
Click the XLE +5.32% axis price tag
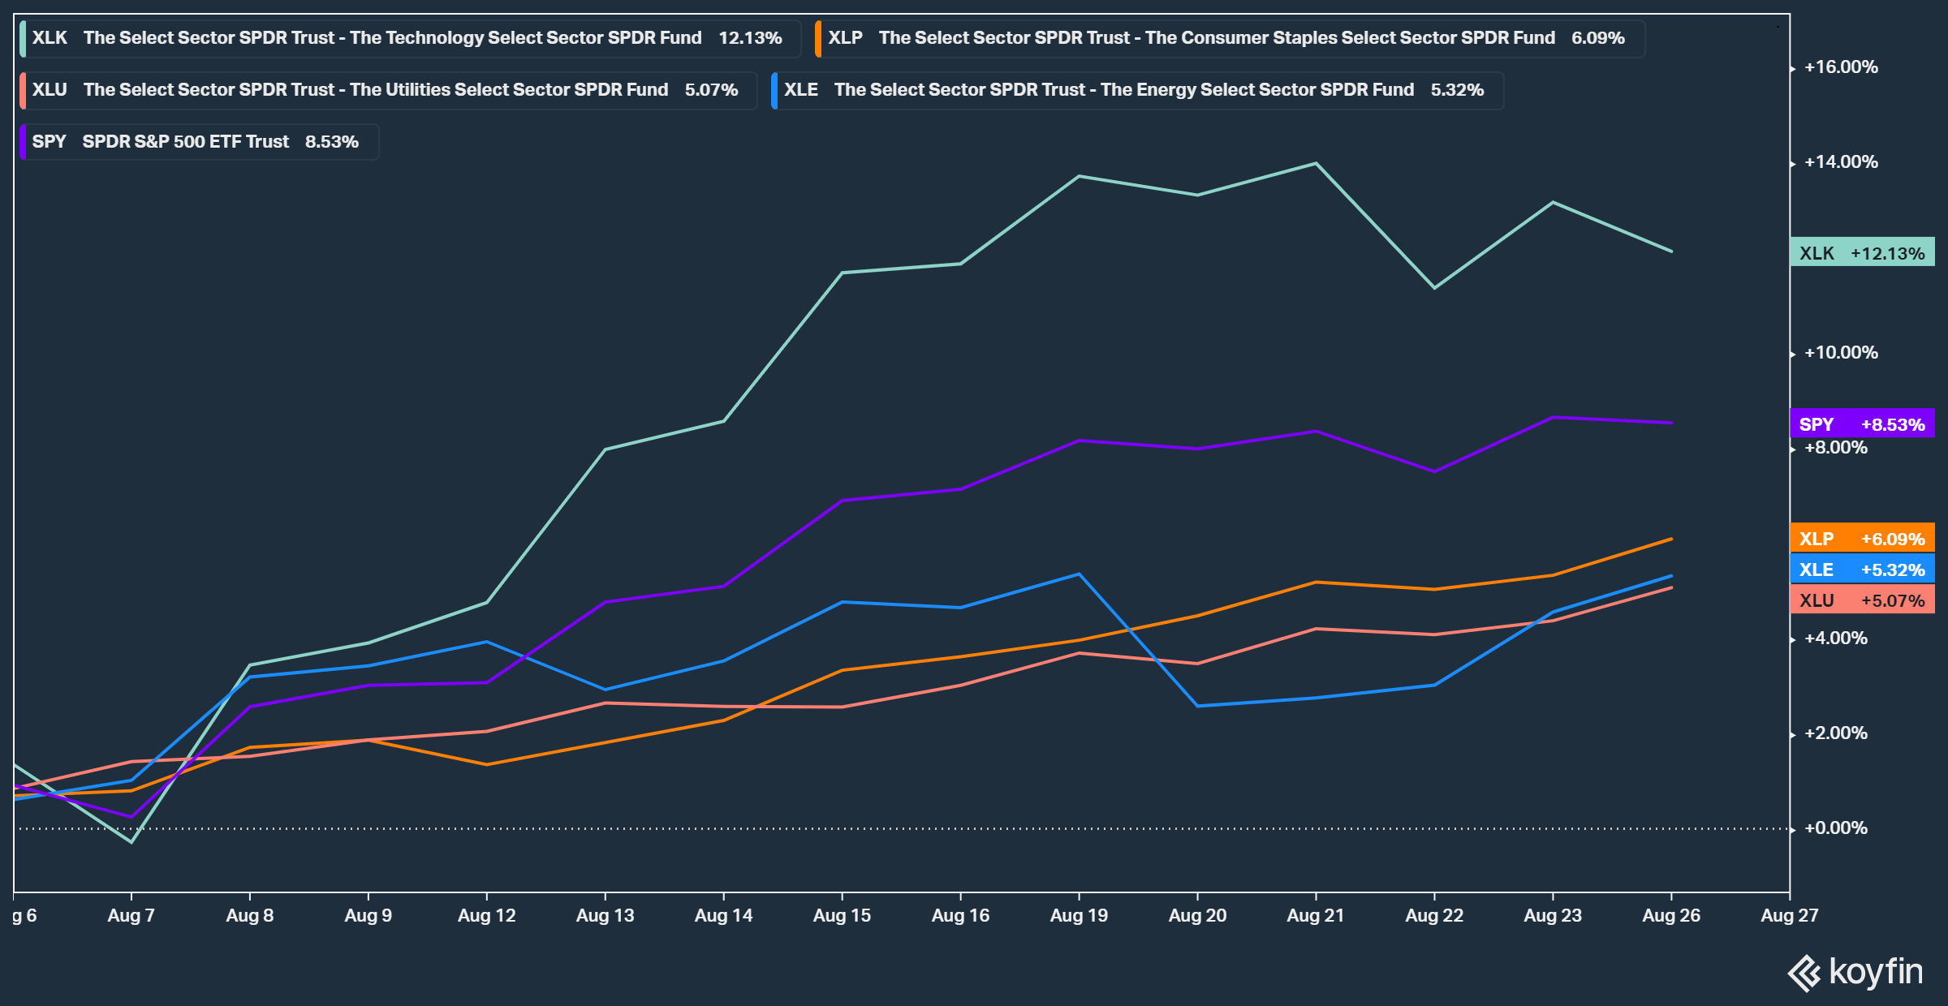(1862, 570)
